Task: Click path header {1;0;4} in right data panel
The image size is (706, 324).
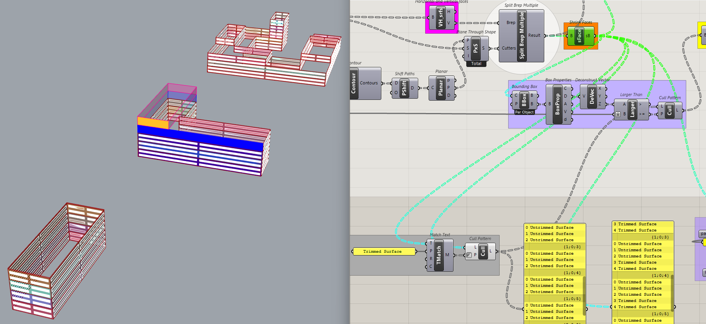Action: [660, 276]
